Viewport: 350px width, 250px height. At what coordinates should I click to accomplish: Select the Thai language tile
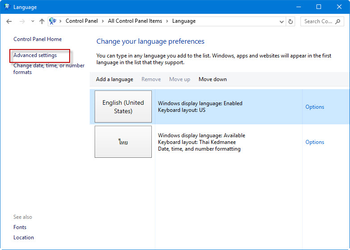click(x=123, y=142)
